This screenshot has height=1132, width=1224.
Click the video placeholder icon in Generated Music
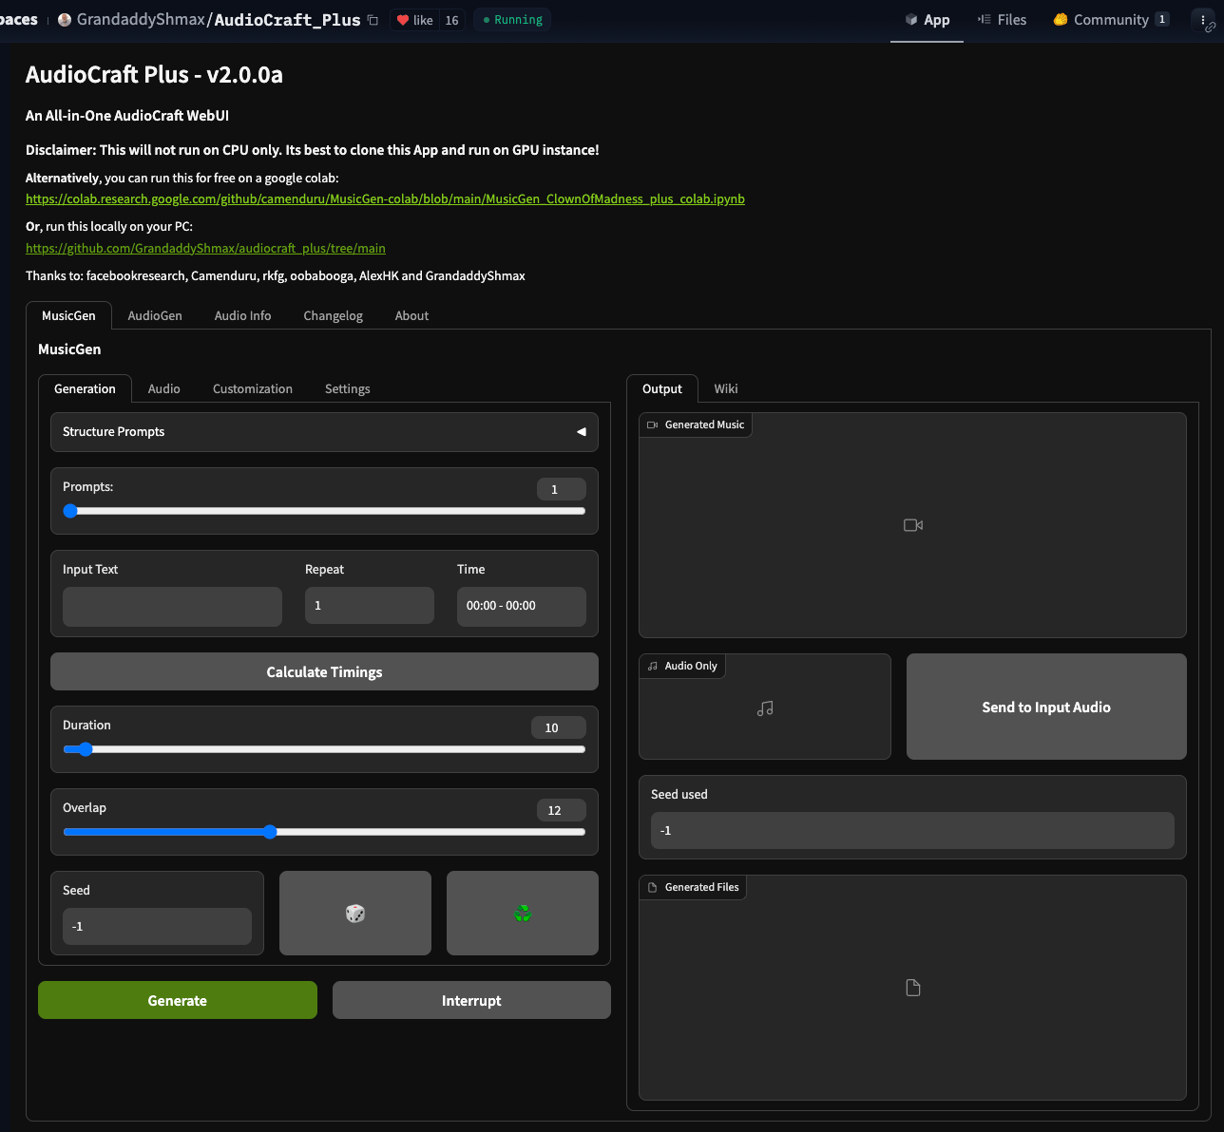[913, 525]
